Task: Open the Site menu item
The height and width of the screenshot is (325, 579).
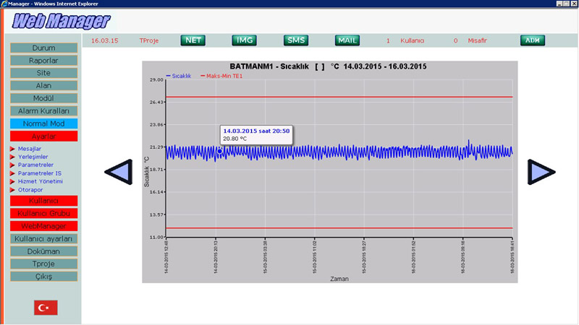Action: click(43, 73)
